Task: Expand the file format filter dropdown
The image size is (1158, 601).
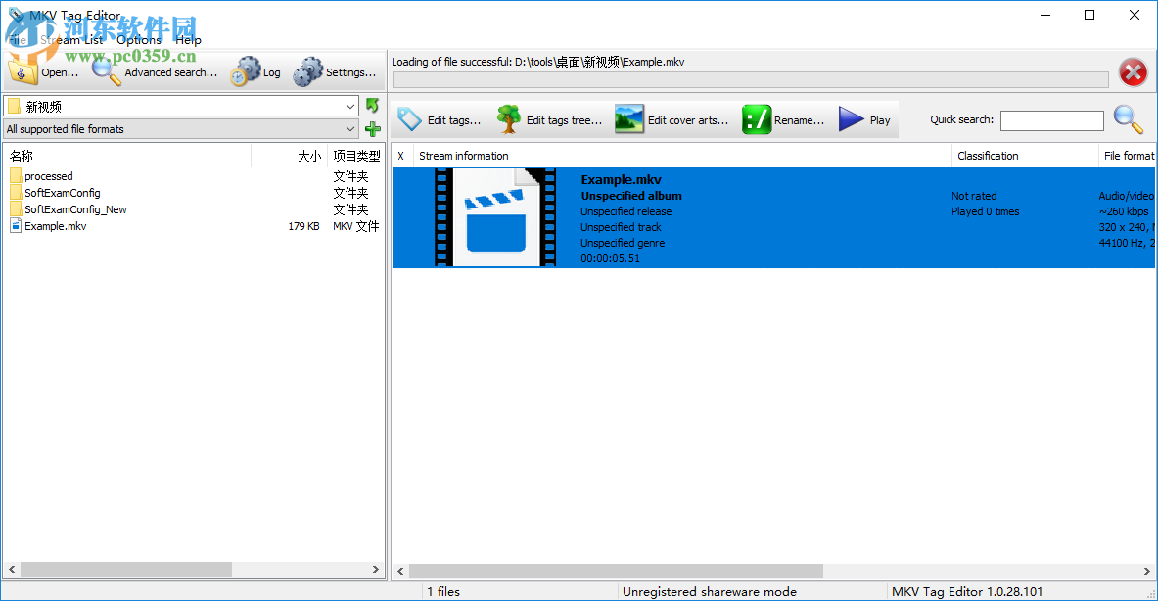Action: point(350,128)
